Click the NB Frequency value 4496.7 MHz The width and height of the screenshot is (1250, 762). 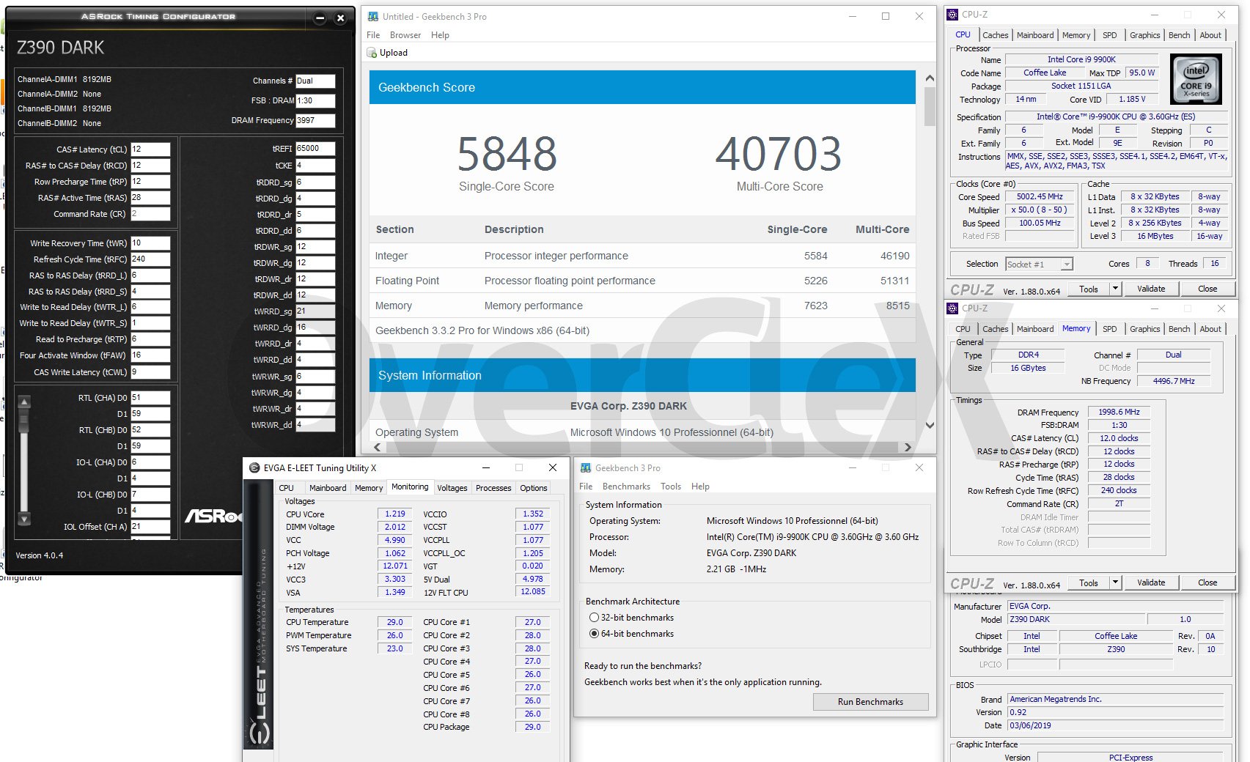[1173, 381]
